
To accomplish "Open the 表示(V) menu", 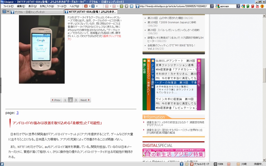I will [32, 6].
